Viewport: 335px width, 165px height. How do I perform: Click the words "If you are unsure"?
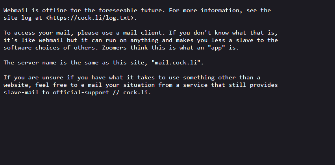pos(33,78)
